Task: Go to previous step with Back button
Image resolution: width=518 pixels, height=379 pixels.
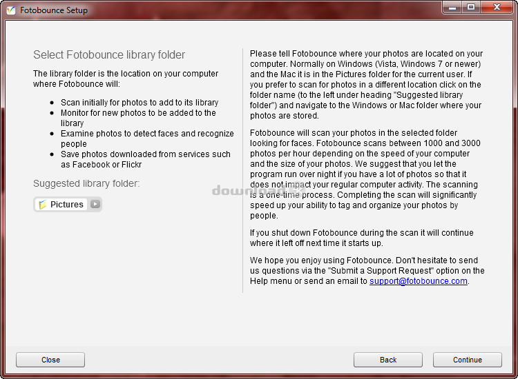Action: (x=387, y=360)
